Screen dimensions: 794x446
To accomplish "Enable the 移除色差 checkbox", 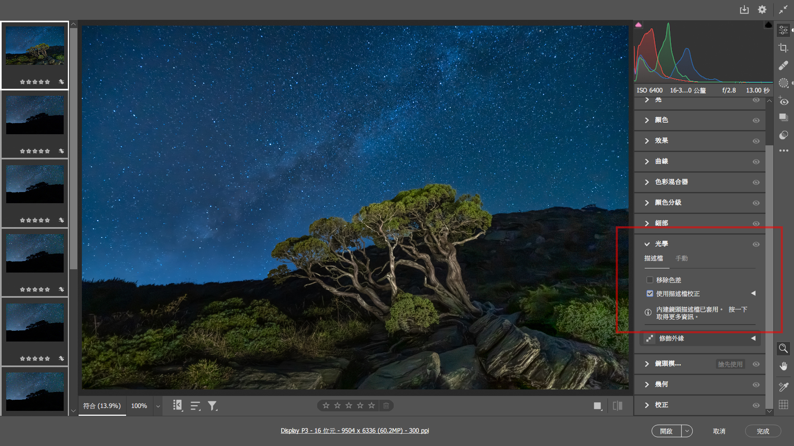I will click(650, 280).
